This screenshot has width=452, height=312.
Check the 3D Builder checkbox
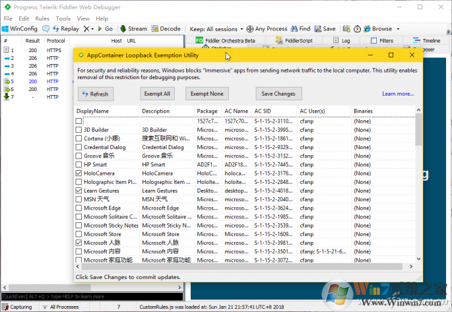coord(79,130)
